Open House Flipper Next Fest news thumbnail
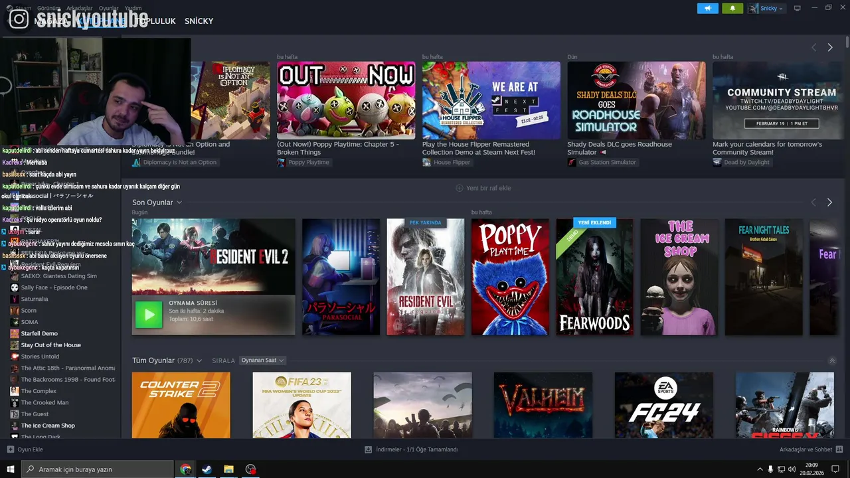 point(491,100)
